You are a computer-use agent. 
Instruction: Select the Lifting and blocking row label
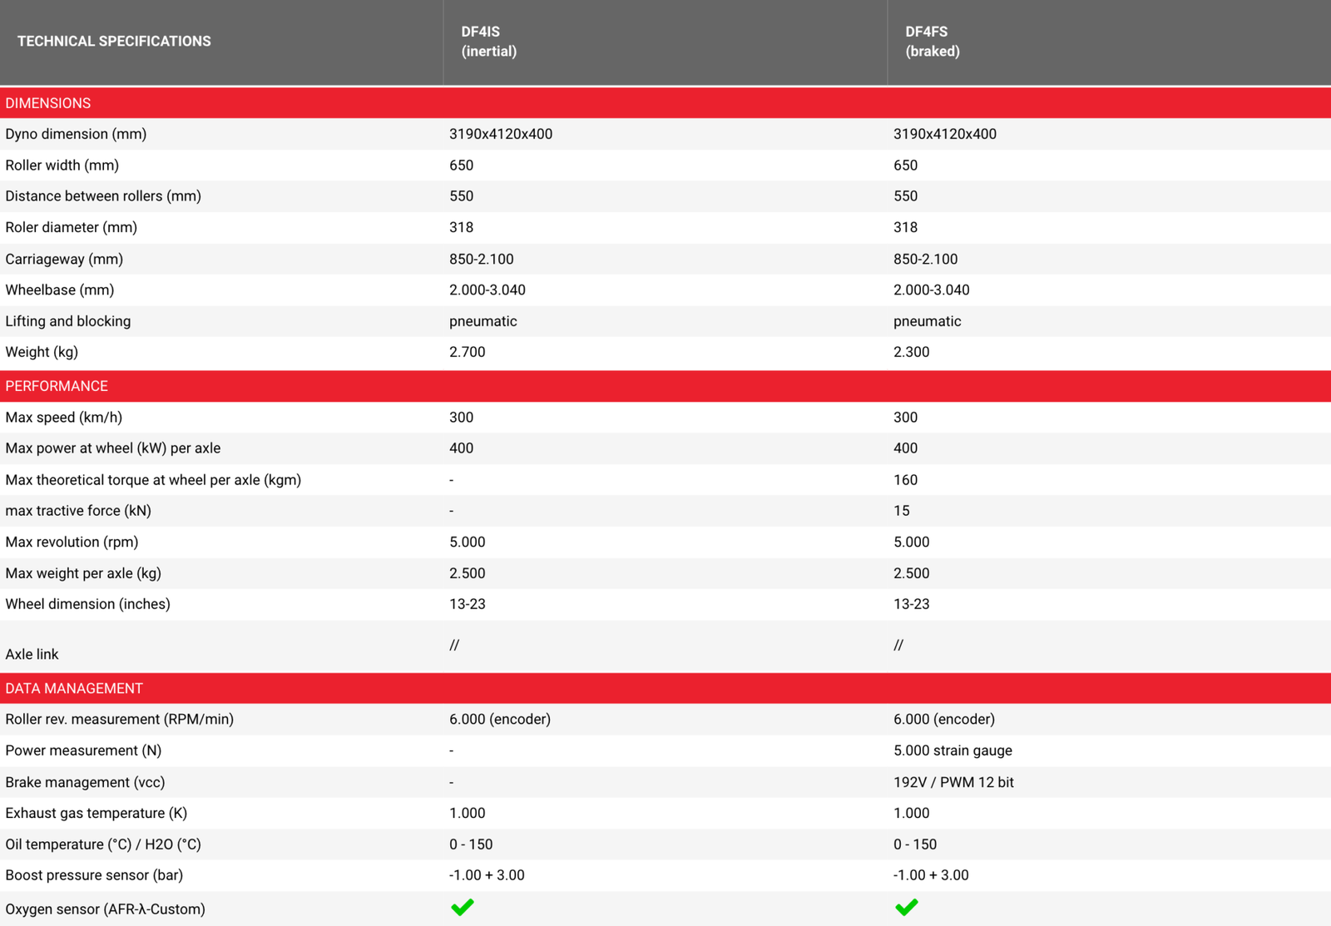tap(68, 321)
